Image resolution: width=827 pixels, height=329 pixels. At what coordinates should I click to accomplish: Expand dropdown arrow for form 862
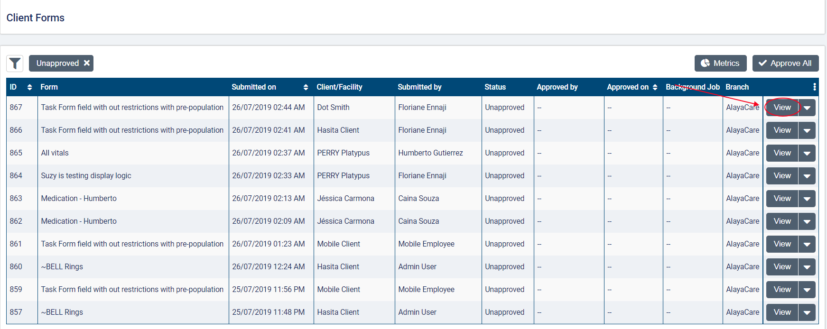pos(807,221)
